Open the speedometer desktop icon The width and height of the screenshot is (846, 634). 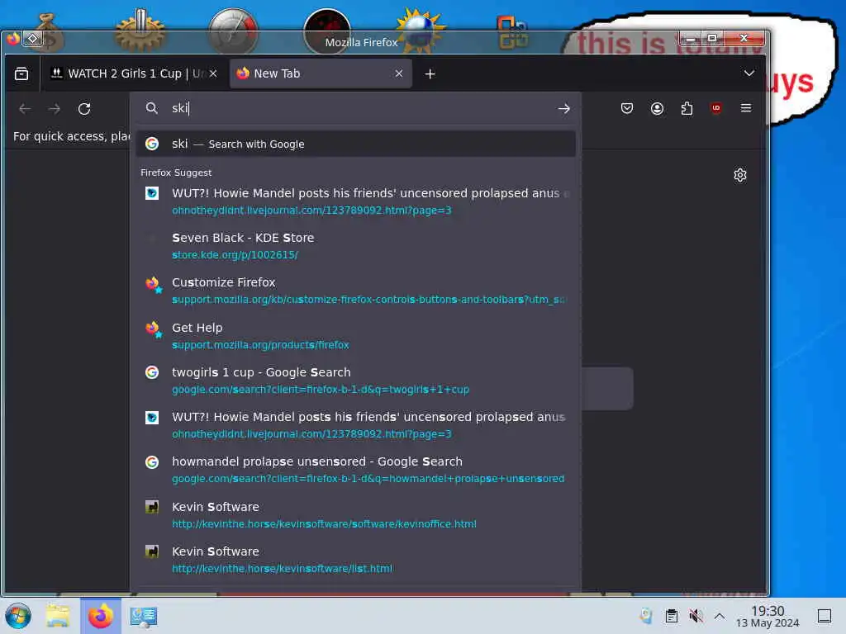click(232, 31)
